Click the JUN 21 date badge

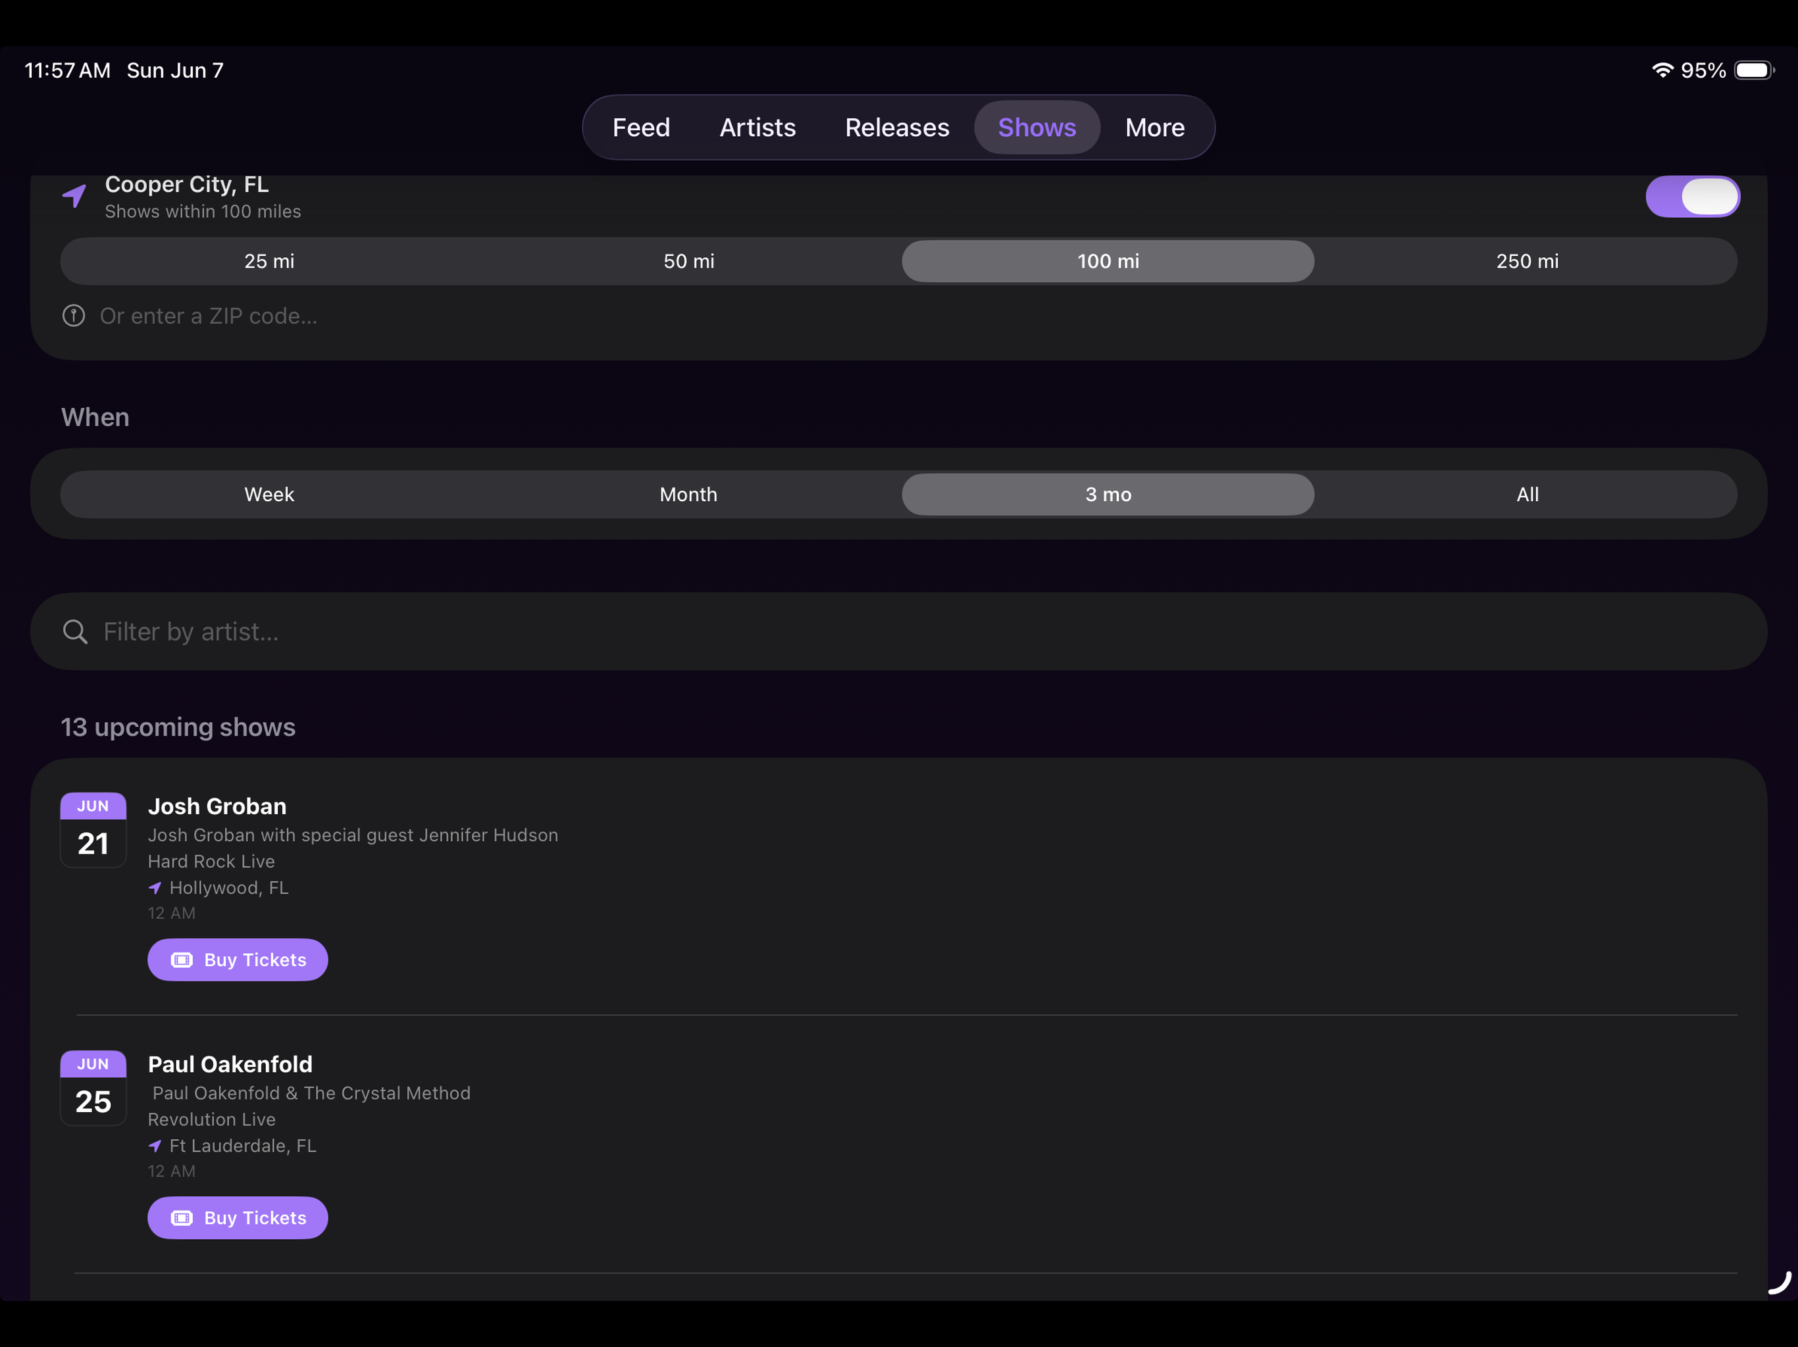click(x=93, y=829)
